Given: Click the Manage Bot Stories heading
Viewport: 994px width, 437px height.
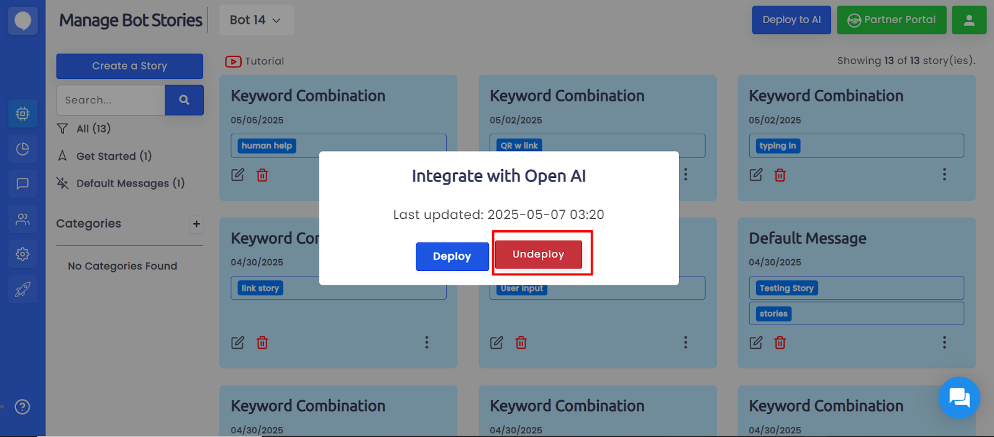Looking at the screenshot, I should click(x=131, y=21).
